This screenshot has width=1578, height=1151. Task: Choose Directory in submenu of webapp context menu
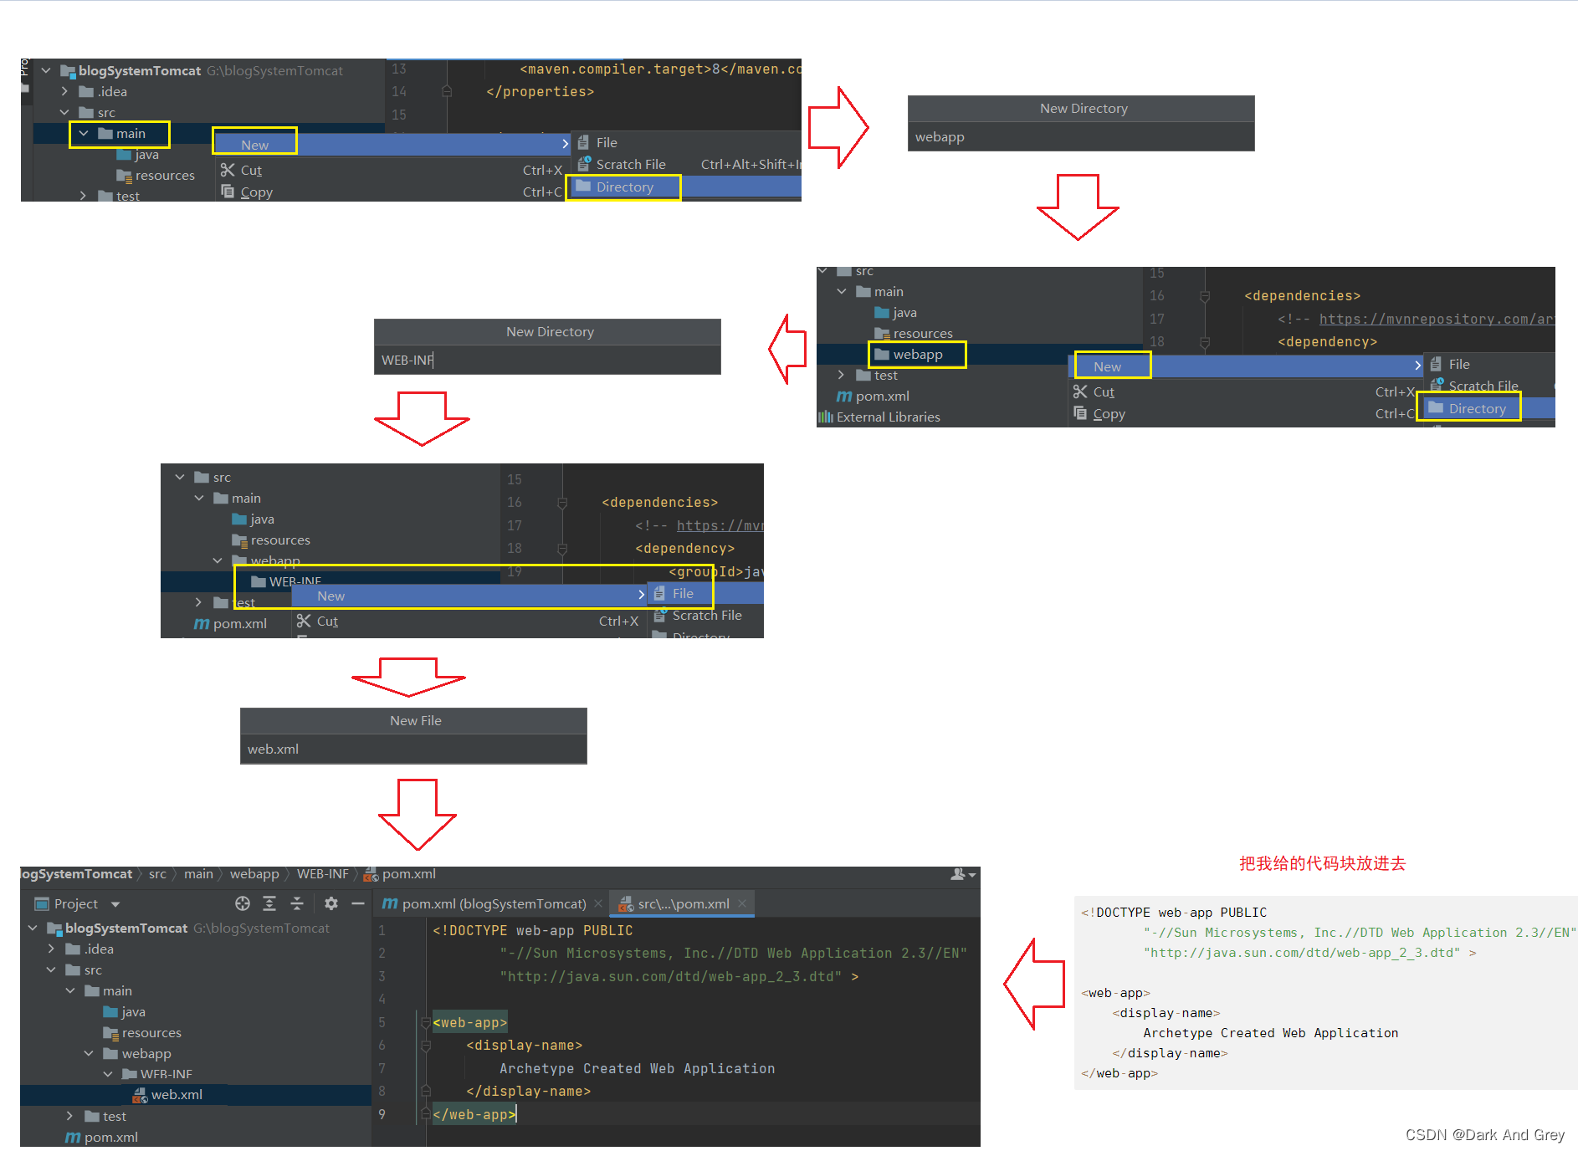(x=1478, y=408)
